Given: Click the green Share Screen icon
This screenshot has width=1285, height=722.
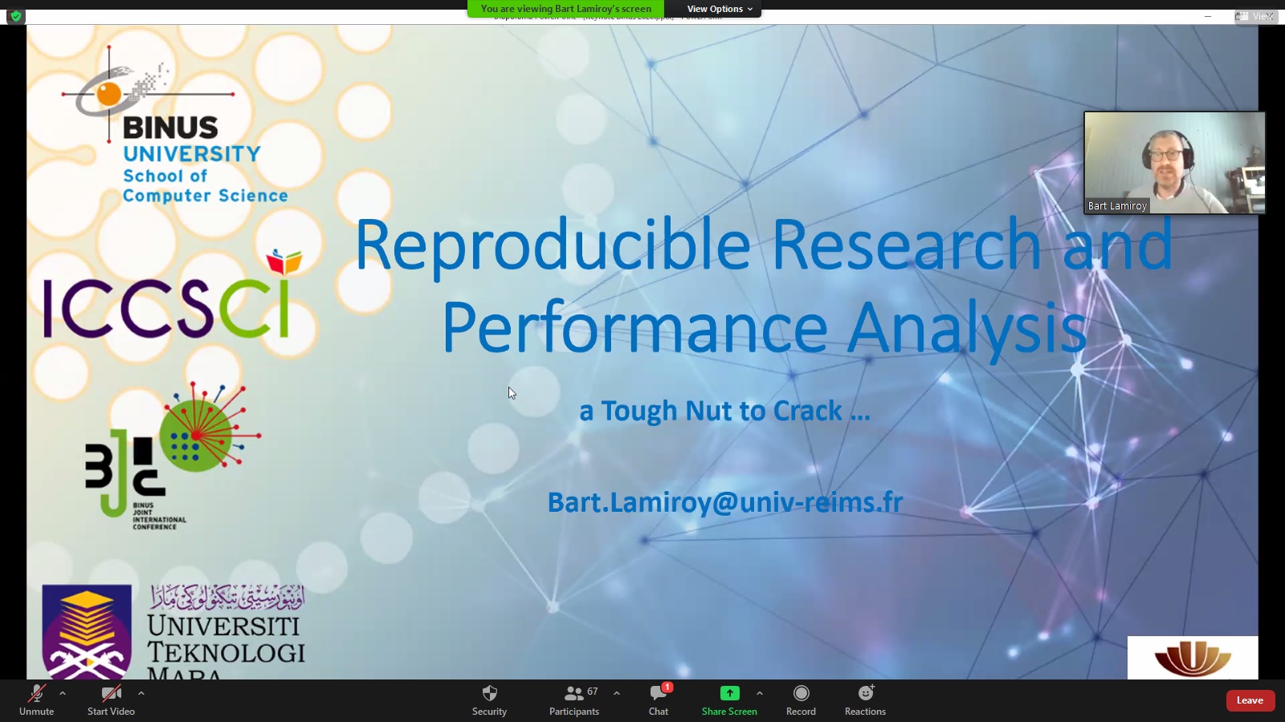Looking at the screenshot, I should (x=729, y=693).
